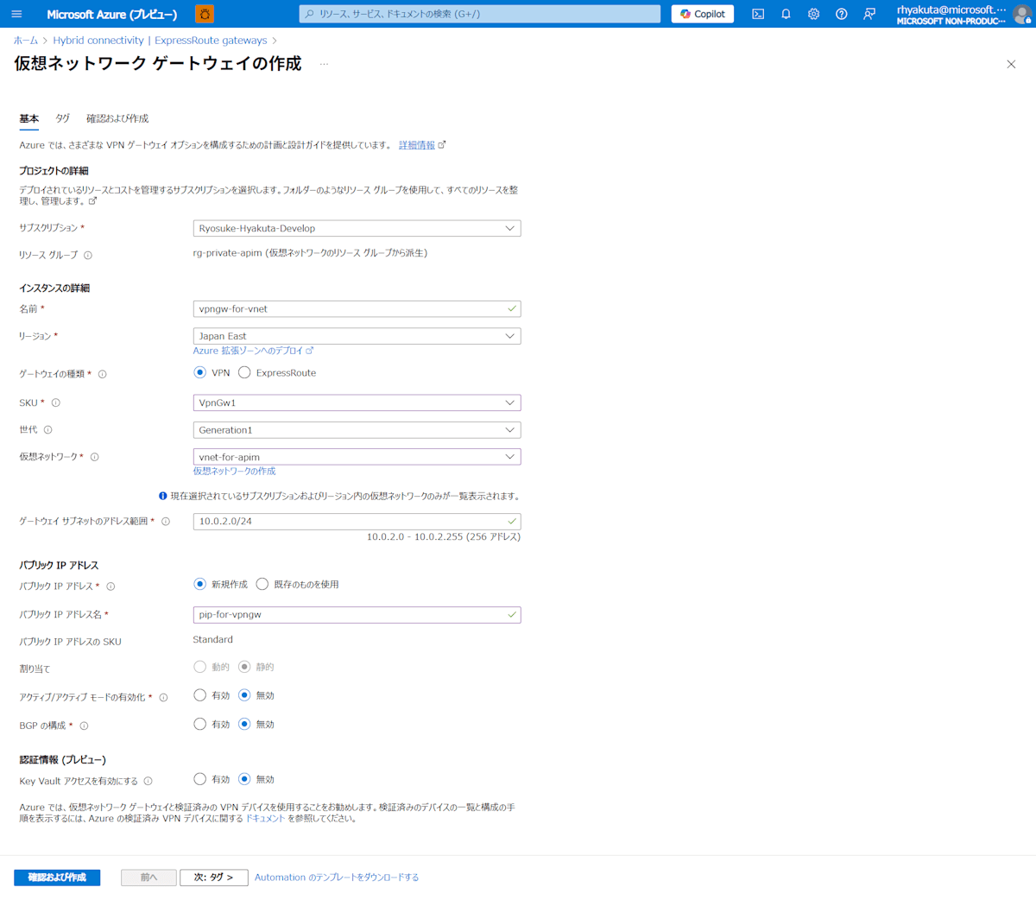Click the Microsoft Azure (プレビュー) logo text
The width and height of the screenshot is (1036, 900).
click(x=112, y=15)
